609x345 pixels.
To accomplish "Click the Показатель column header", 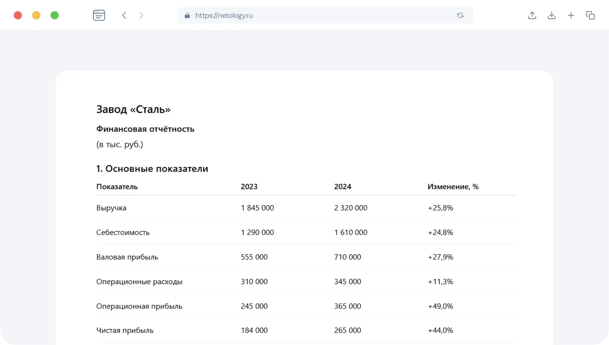I will [117, 186].
